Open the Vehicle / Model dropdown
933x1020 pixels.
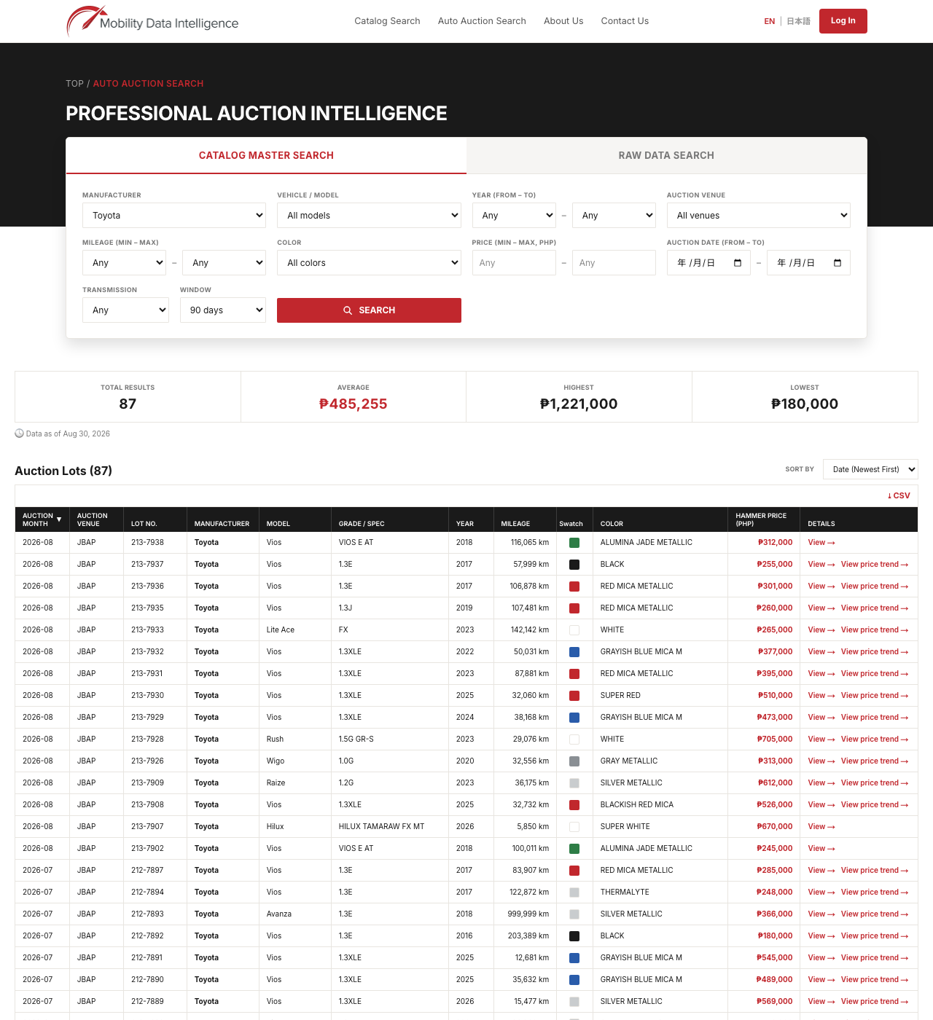point(369,216)
